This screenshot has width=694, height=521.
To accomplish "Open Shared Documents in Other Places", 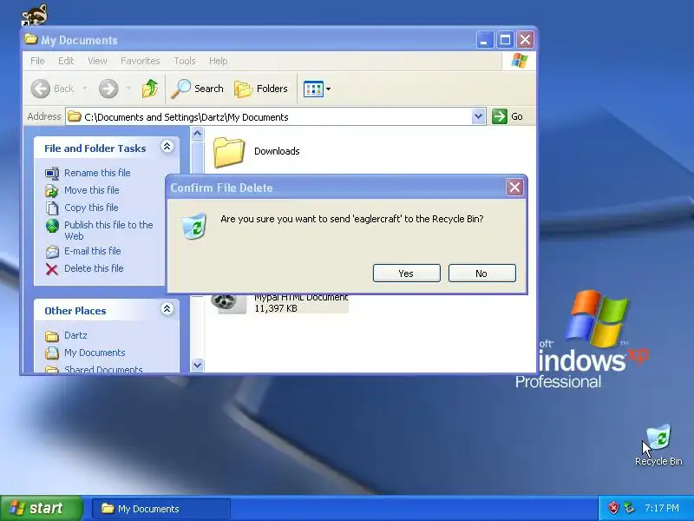I will [x=103, y=370].
